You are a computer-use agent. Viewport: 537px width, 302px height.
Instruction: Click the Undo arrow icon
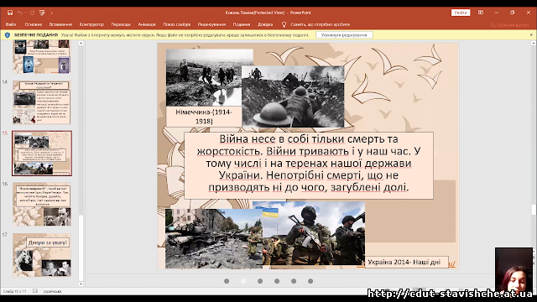[x=20, y=13]
